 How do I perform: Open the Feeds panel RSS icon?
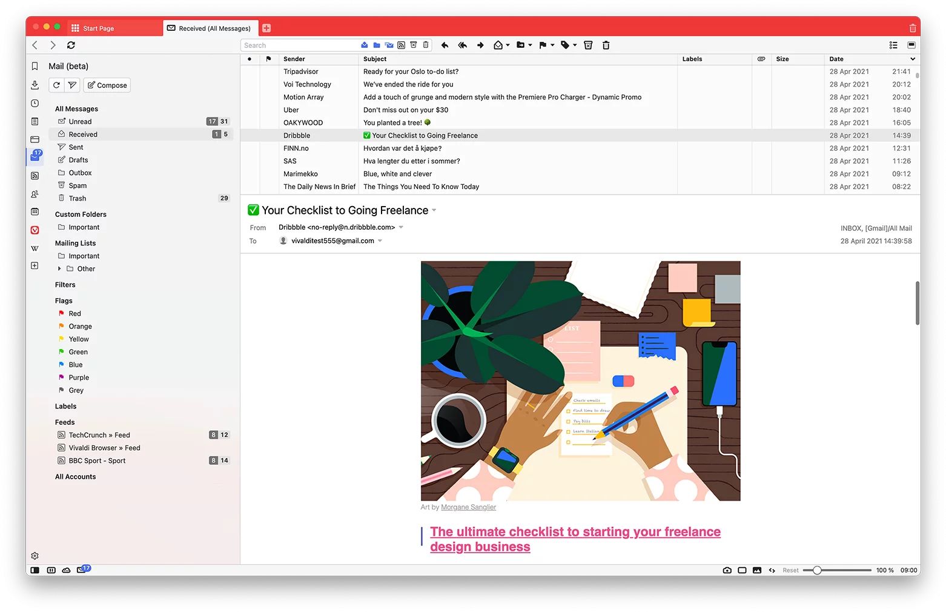click(x=35, y=176)
